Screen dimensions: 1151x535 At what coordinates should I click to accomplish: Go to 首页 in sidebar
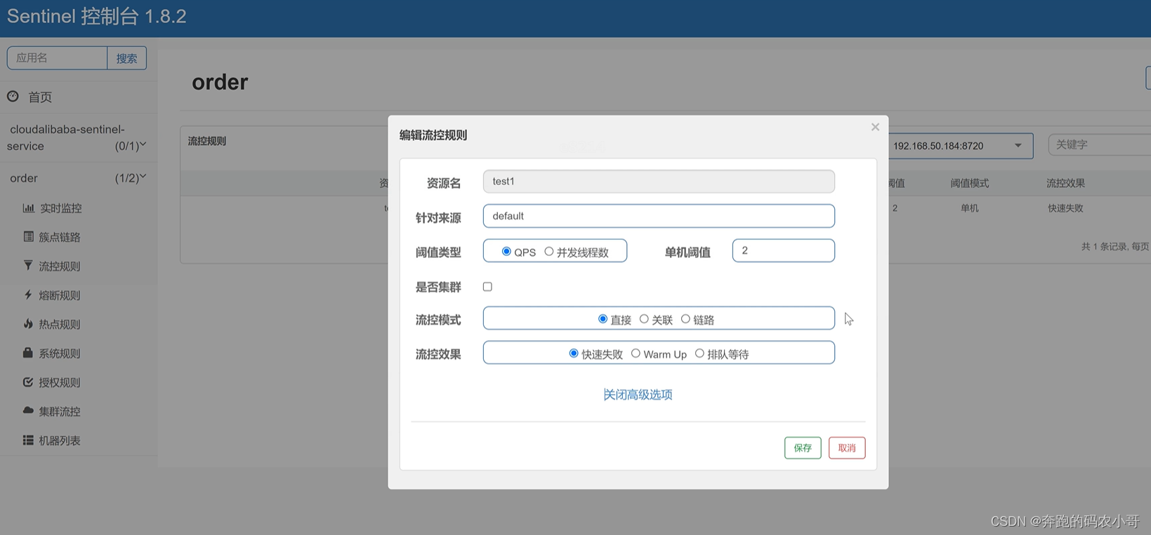tap(40, 97)
